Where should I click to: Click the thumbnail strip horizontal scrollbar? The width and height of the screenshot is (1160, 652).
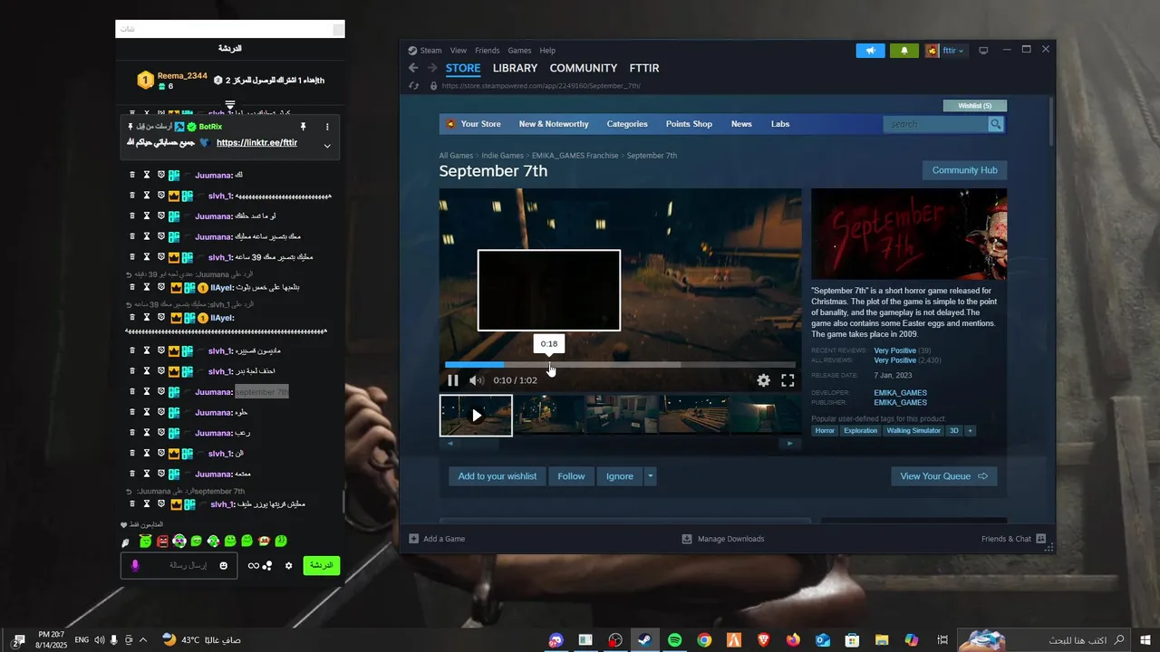tap(620, 444)
